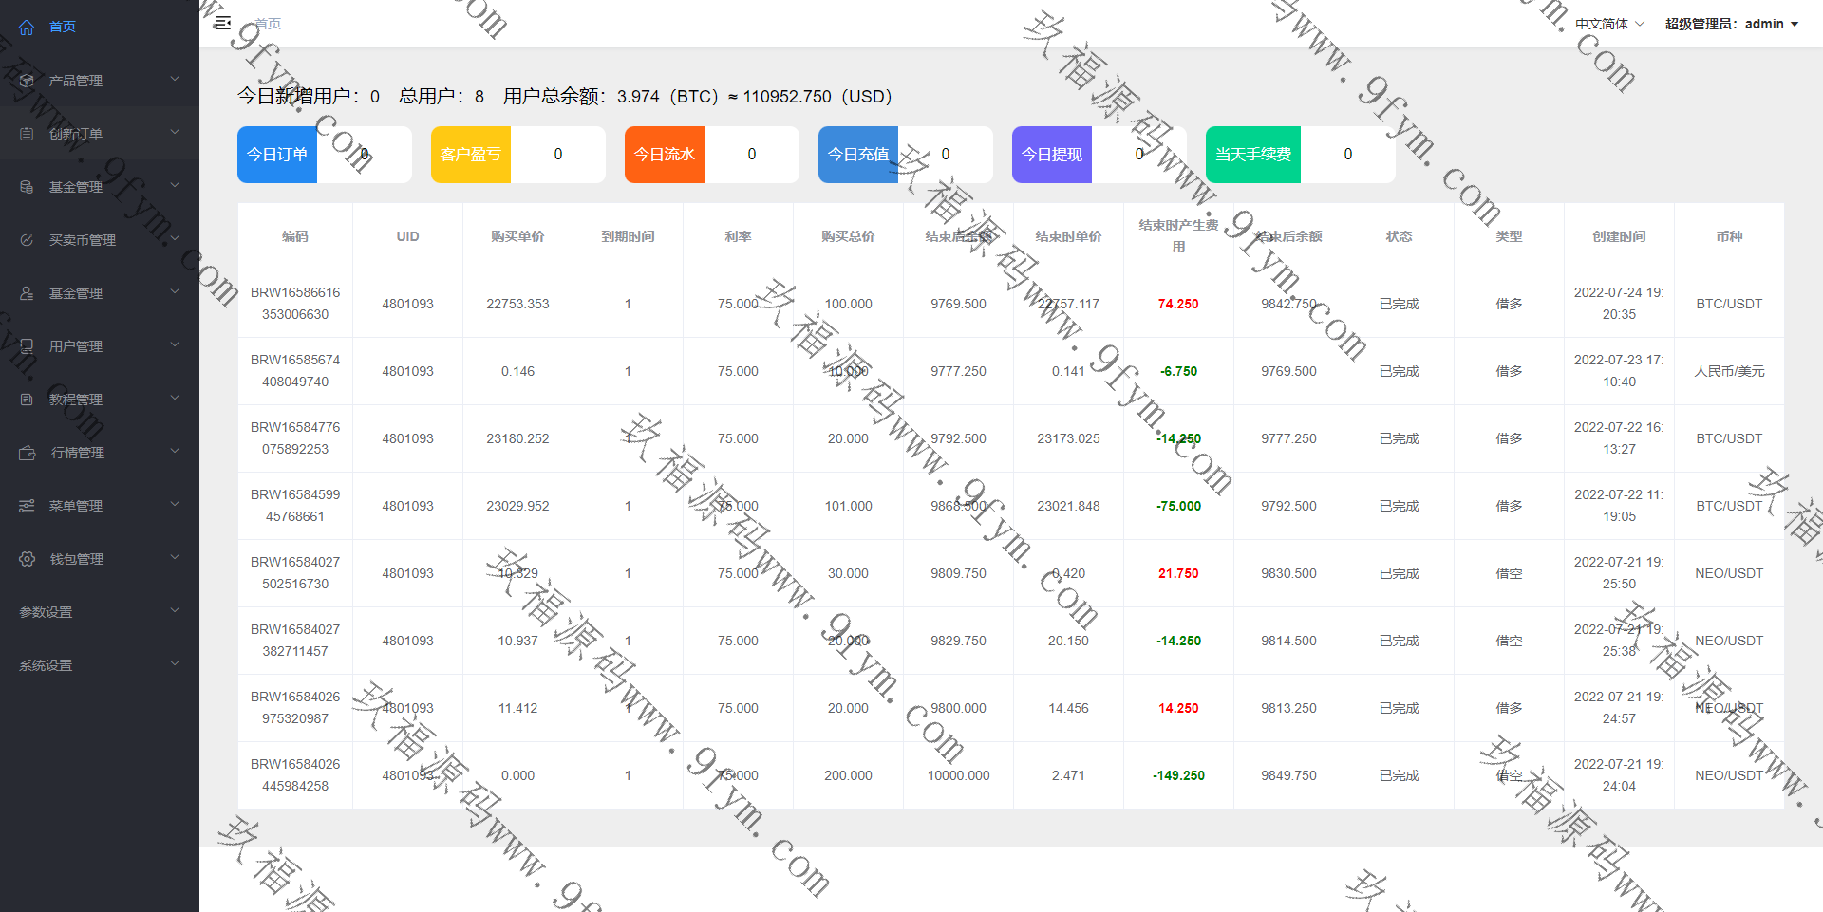Open the 首页 breadcrumb in top bar
The height and width of the screenshot is (912, 1823).
click(268, 24)
